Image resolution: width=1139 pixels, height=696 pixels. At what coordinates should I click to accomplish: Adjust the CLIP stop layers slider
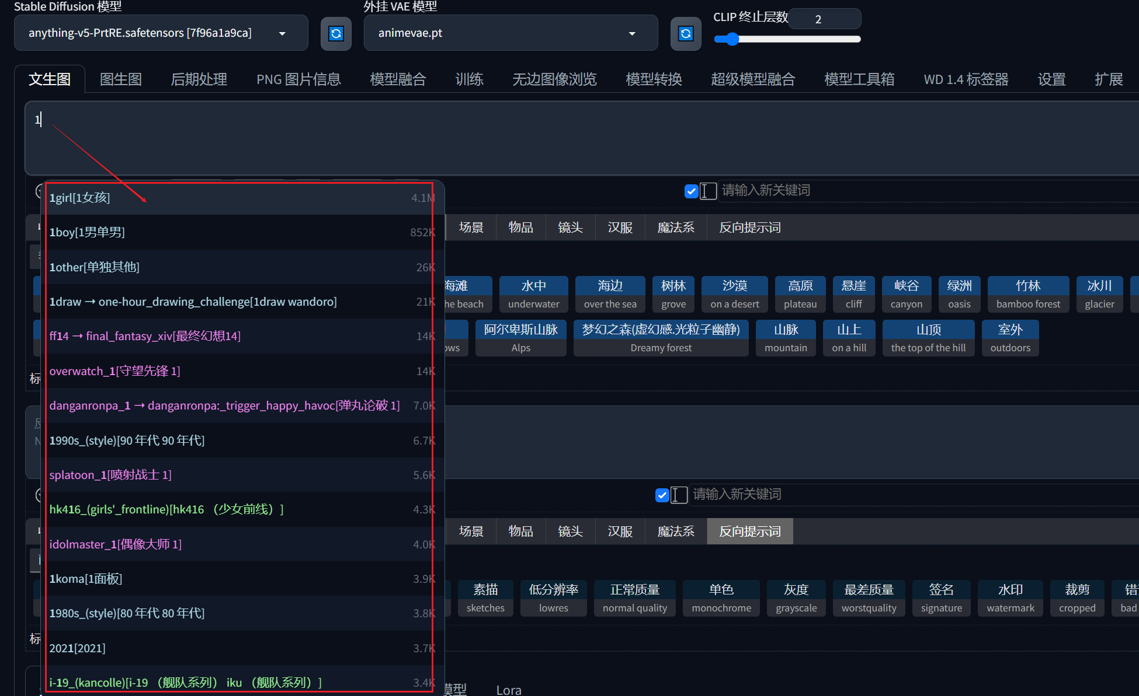(x=787, y=39)
